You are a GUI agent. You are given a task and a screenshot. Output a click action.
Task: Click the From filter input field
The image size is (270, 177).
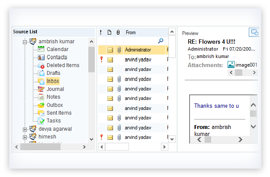[x=144, y=41]
